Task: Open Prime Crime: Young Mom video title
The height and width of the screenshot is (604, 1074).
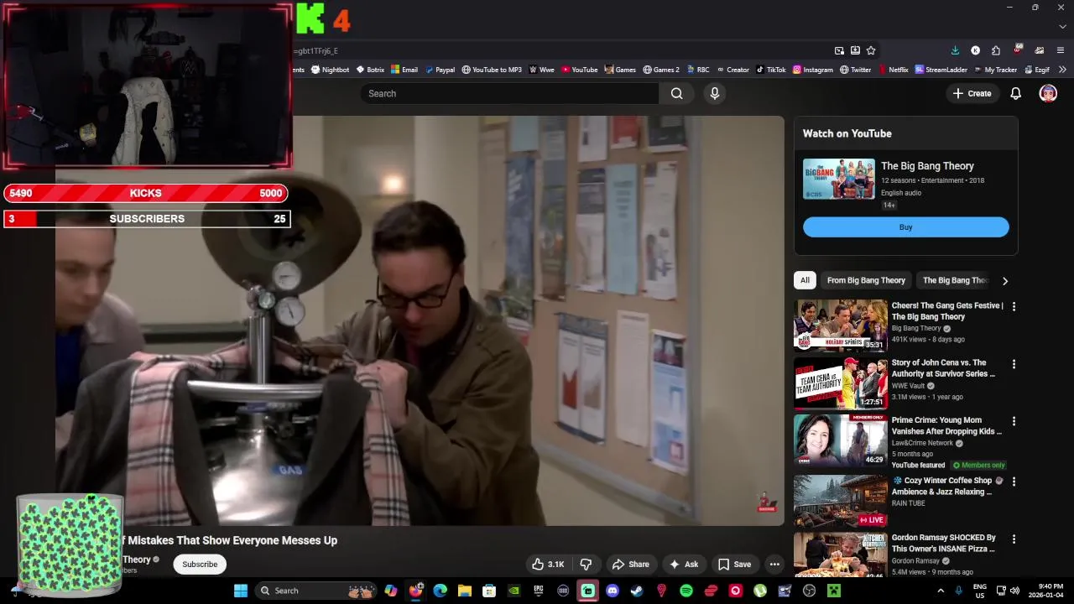Action: coord(945,425)
